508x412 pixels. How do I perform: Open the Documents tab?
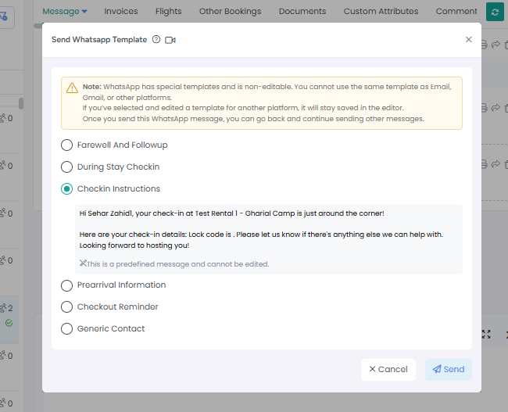click(302, 12)
